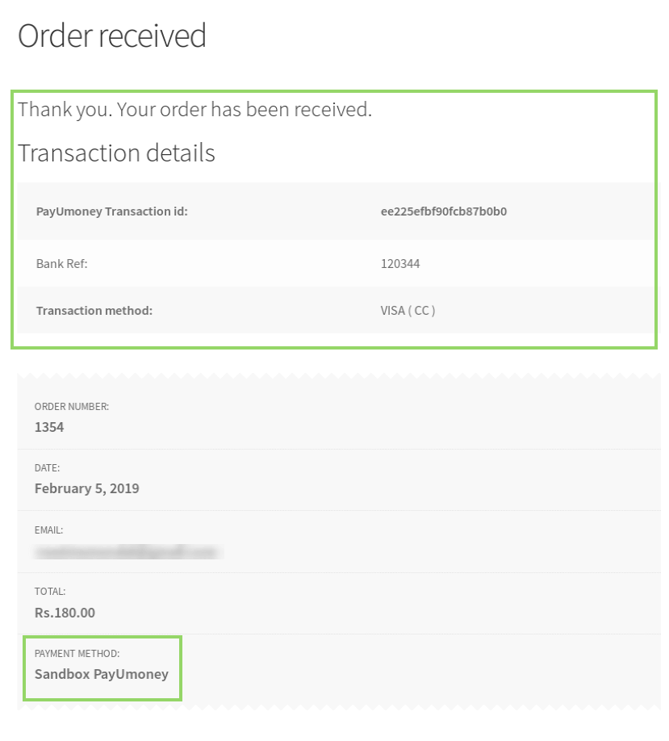Click the 'Transaction method:' label
Viewport: 669px width, 741px height.
[94, 310]
